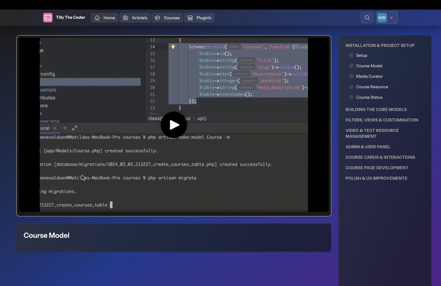
Task: Expand the Admin & User Panel section
Action: tap(368, 147)
